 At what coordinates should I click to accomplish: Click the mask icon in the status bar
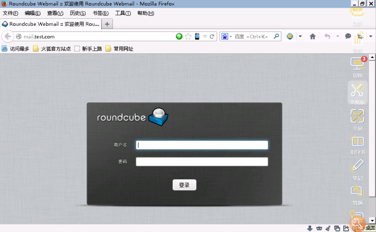coord(319,228)
